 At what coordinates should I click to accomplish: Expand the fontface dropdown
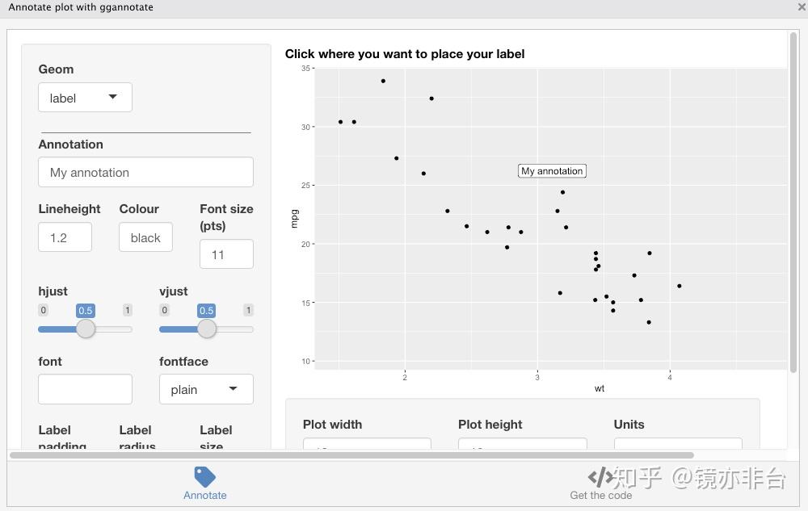coord(206,389)
